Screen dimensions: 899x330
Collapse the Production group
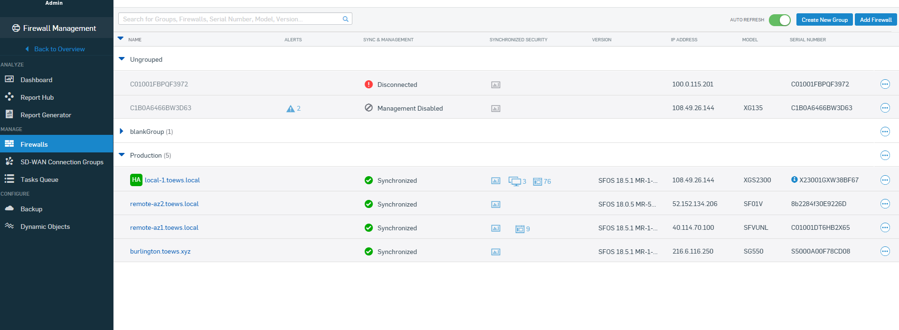(x=122, y=155)
